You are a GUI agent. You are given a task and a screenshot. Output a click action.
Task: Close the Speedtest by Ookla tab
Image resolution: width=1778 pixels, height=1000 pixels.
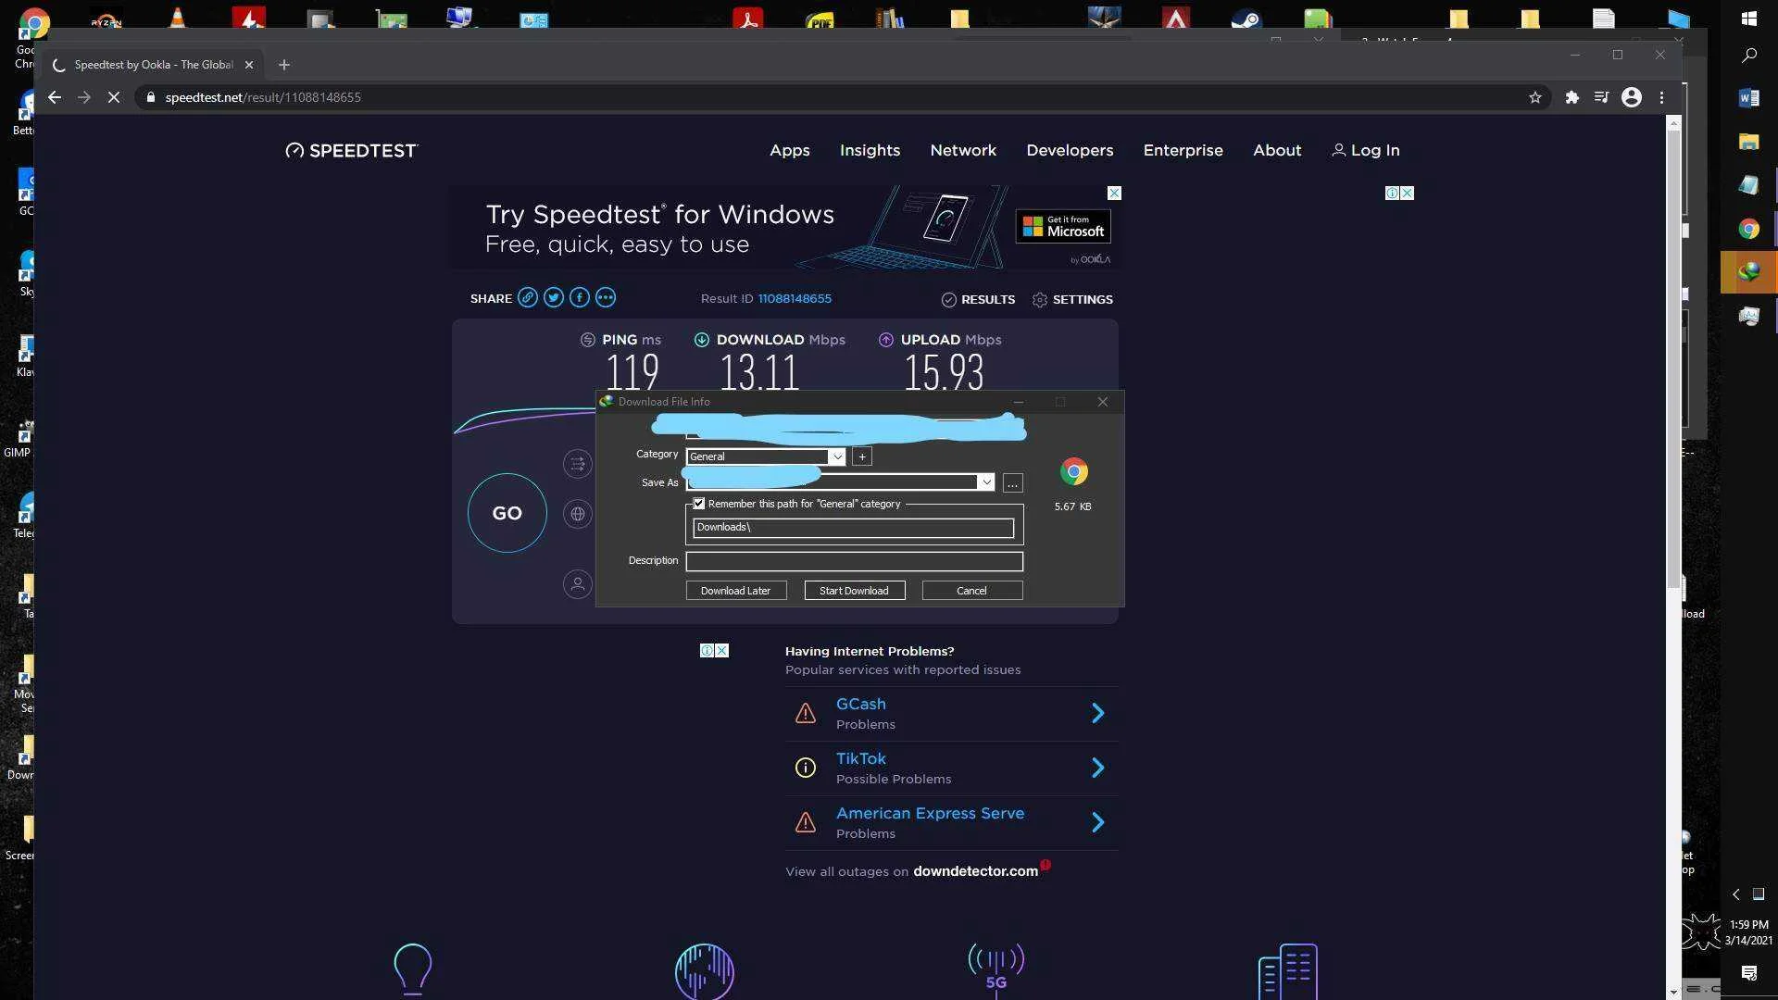(248, 65)
